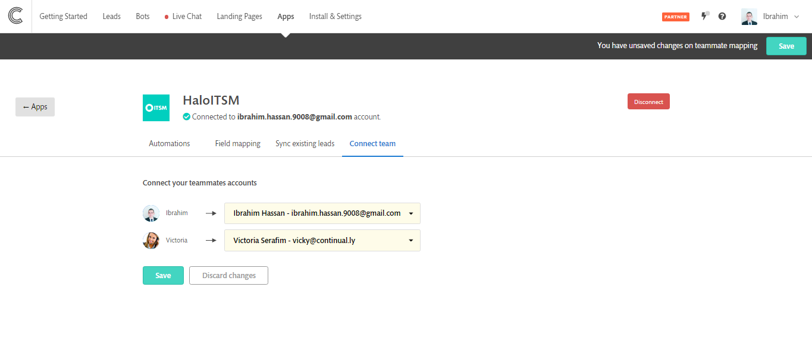Switch to the Automations tab

170,144
